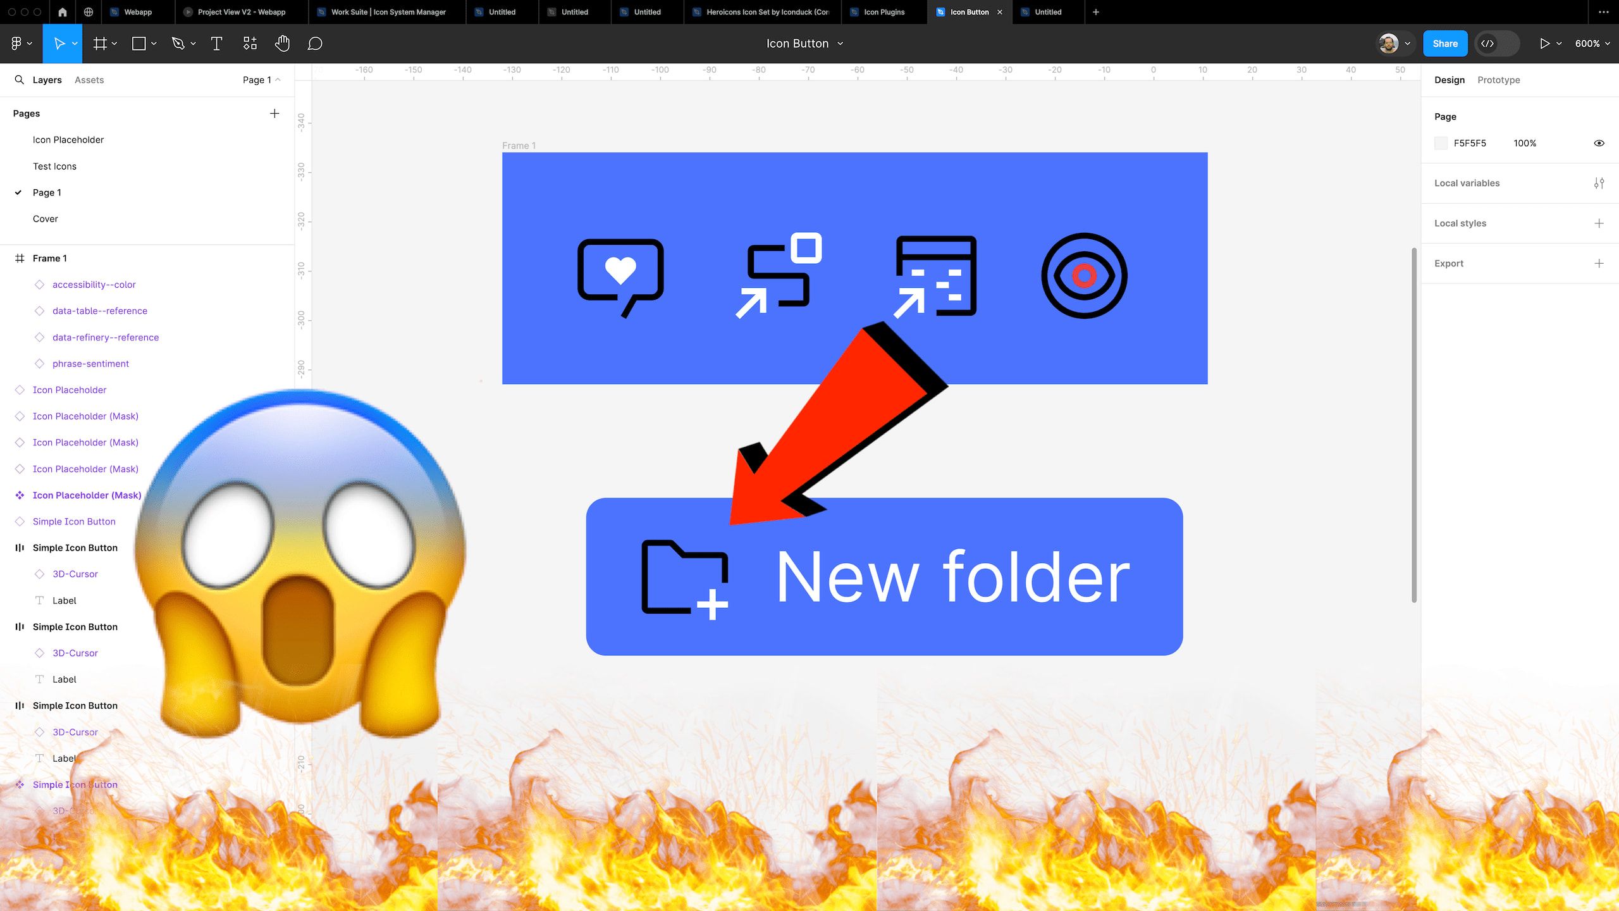This screenshot has width=1619, height=911.
Task: Select the Frame tool
Action: (100, 43)
